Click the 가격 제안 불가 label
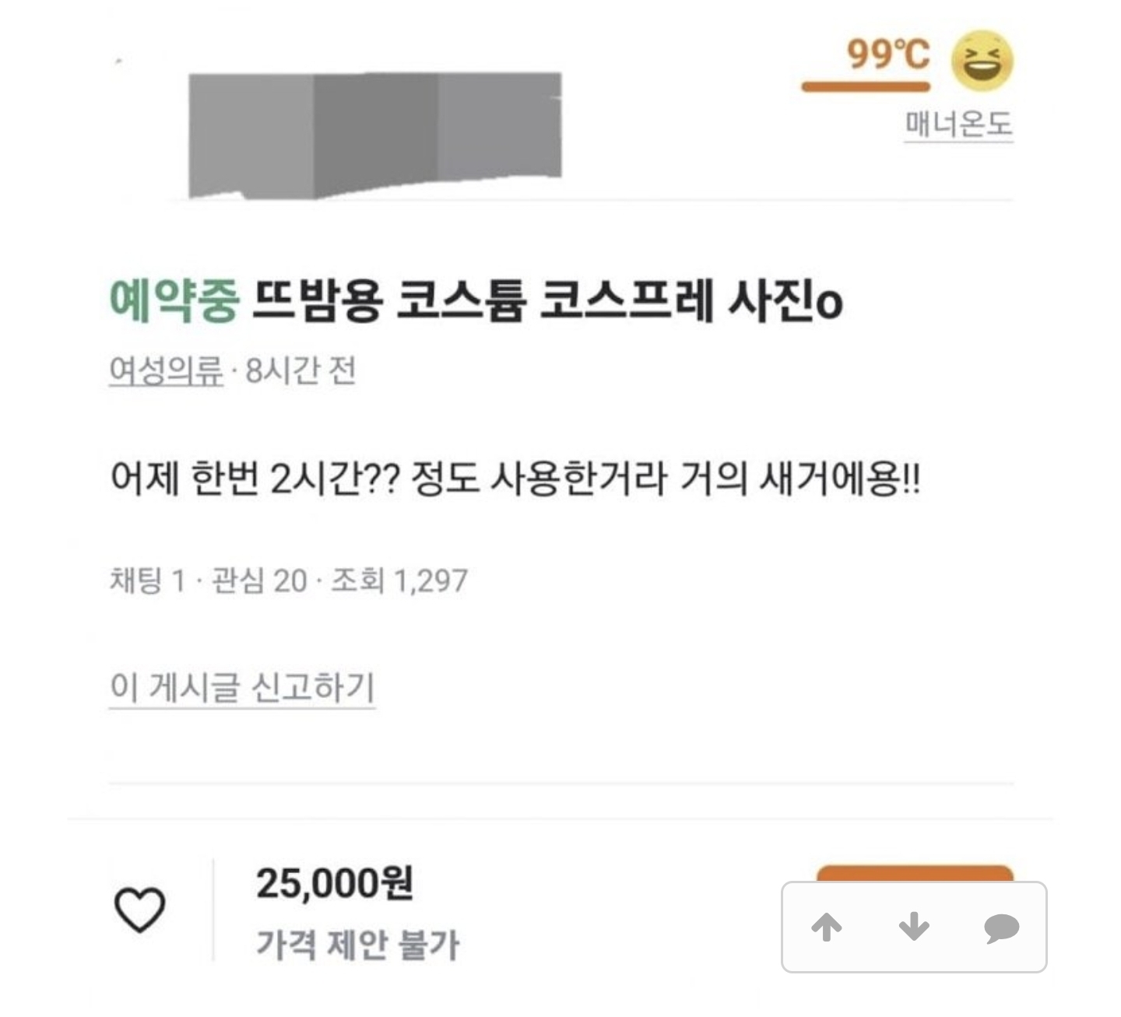 tap(358, 945)
